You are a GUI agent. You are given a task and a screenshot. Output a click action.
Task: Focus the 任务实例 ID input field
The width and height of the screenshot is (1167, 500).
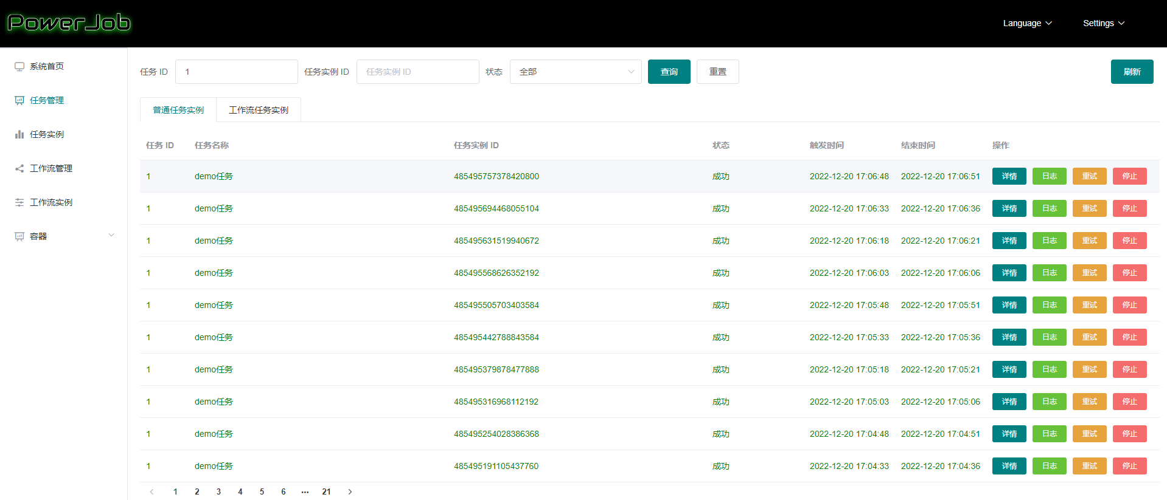418,72
